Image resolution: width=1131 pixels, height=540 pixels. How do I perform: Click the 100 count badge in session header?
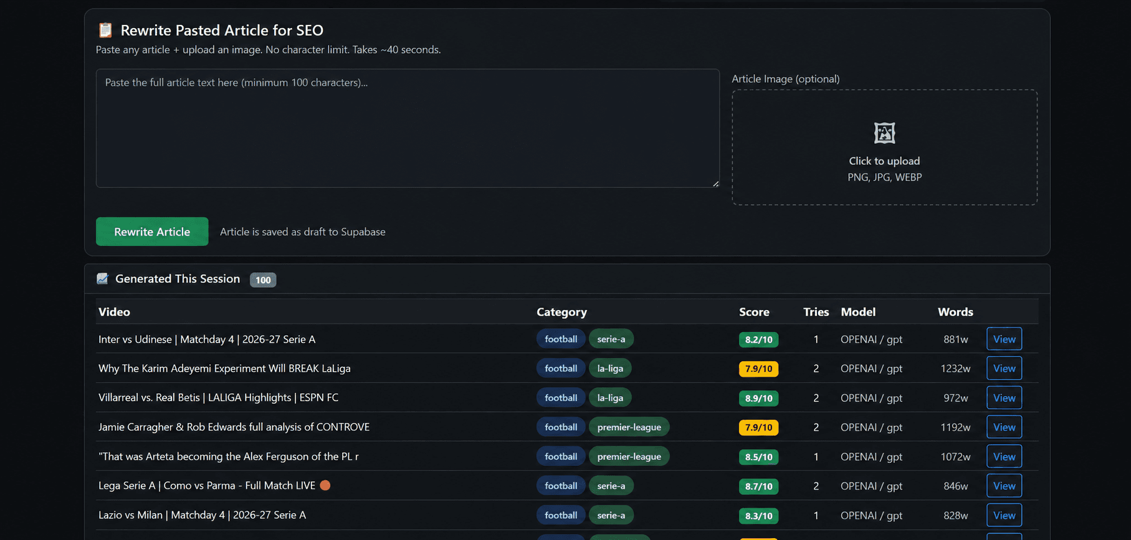coord(263,280)
